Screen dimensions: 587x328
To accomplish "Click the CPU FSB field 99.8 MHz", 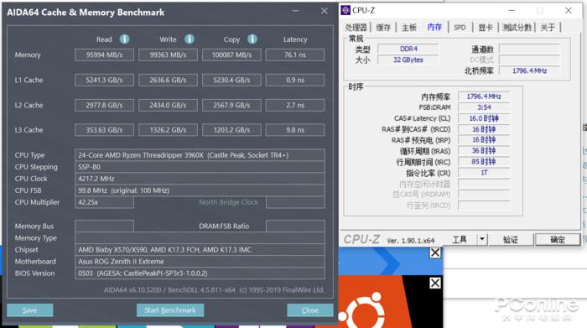I will 200,190.
